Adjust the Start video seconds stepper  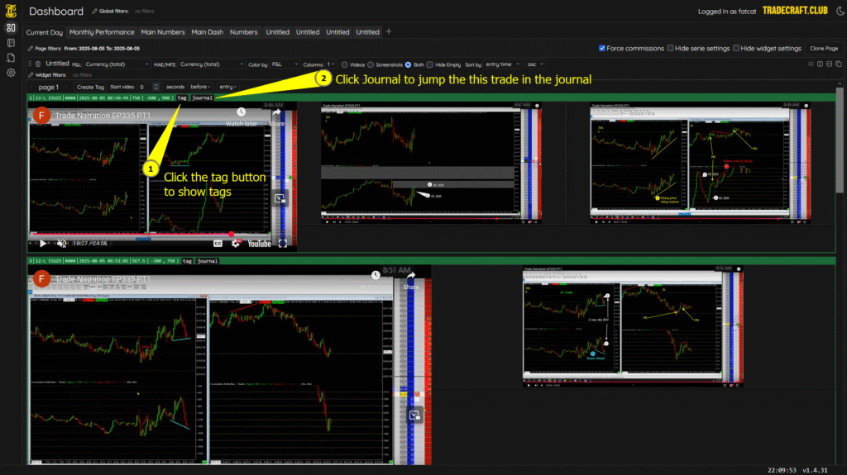[x=156, y=87]
